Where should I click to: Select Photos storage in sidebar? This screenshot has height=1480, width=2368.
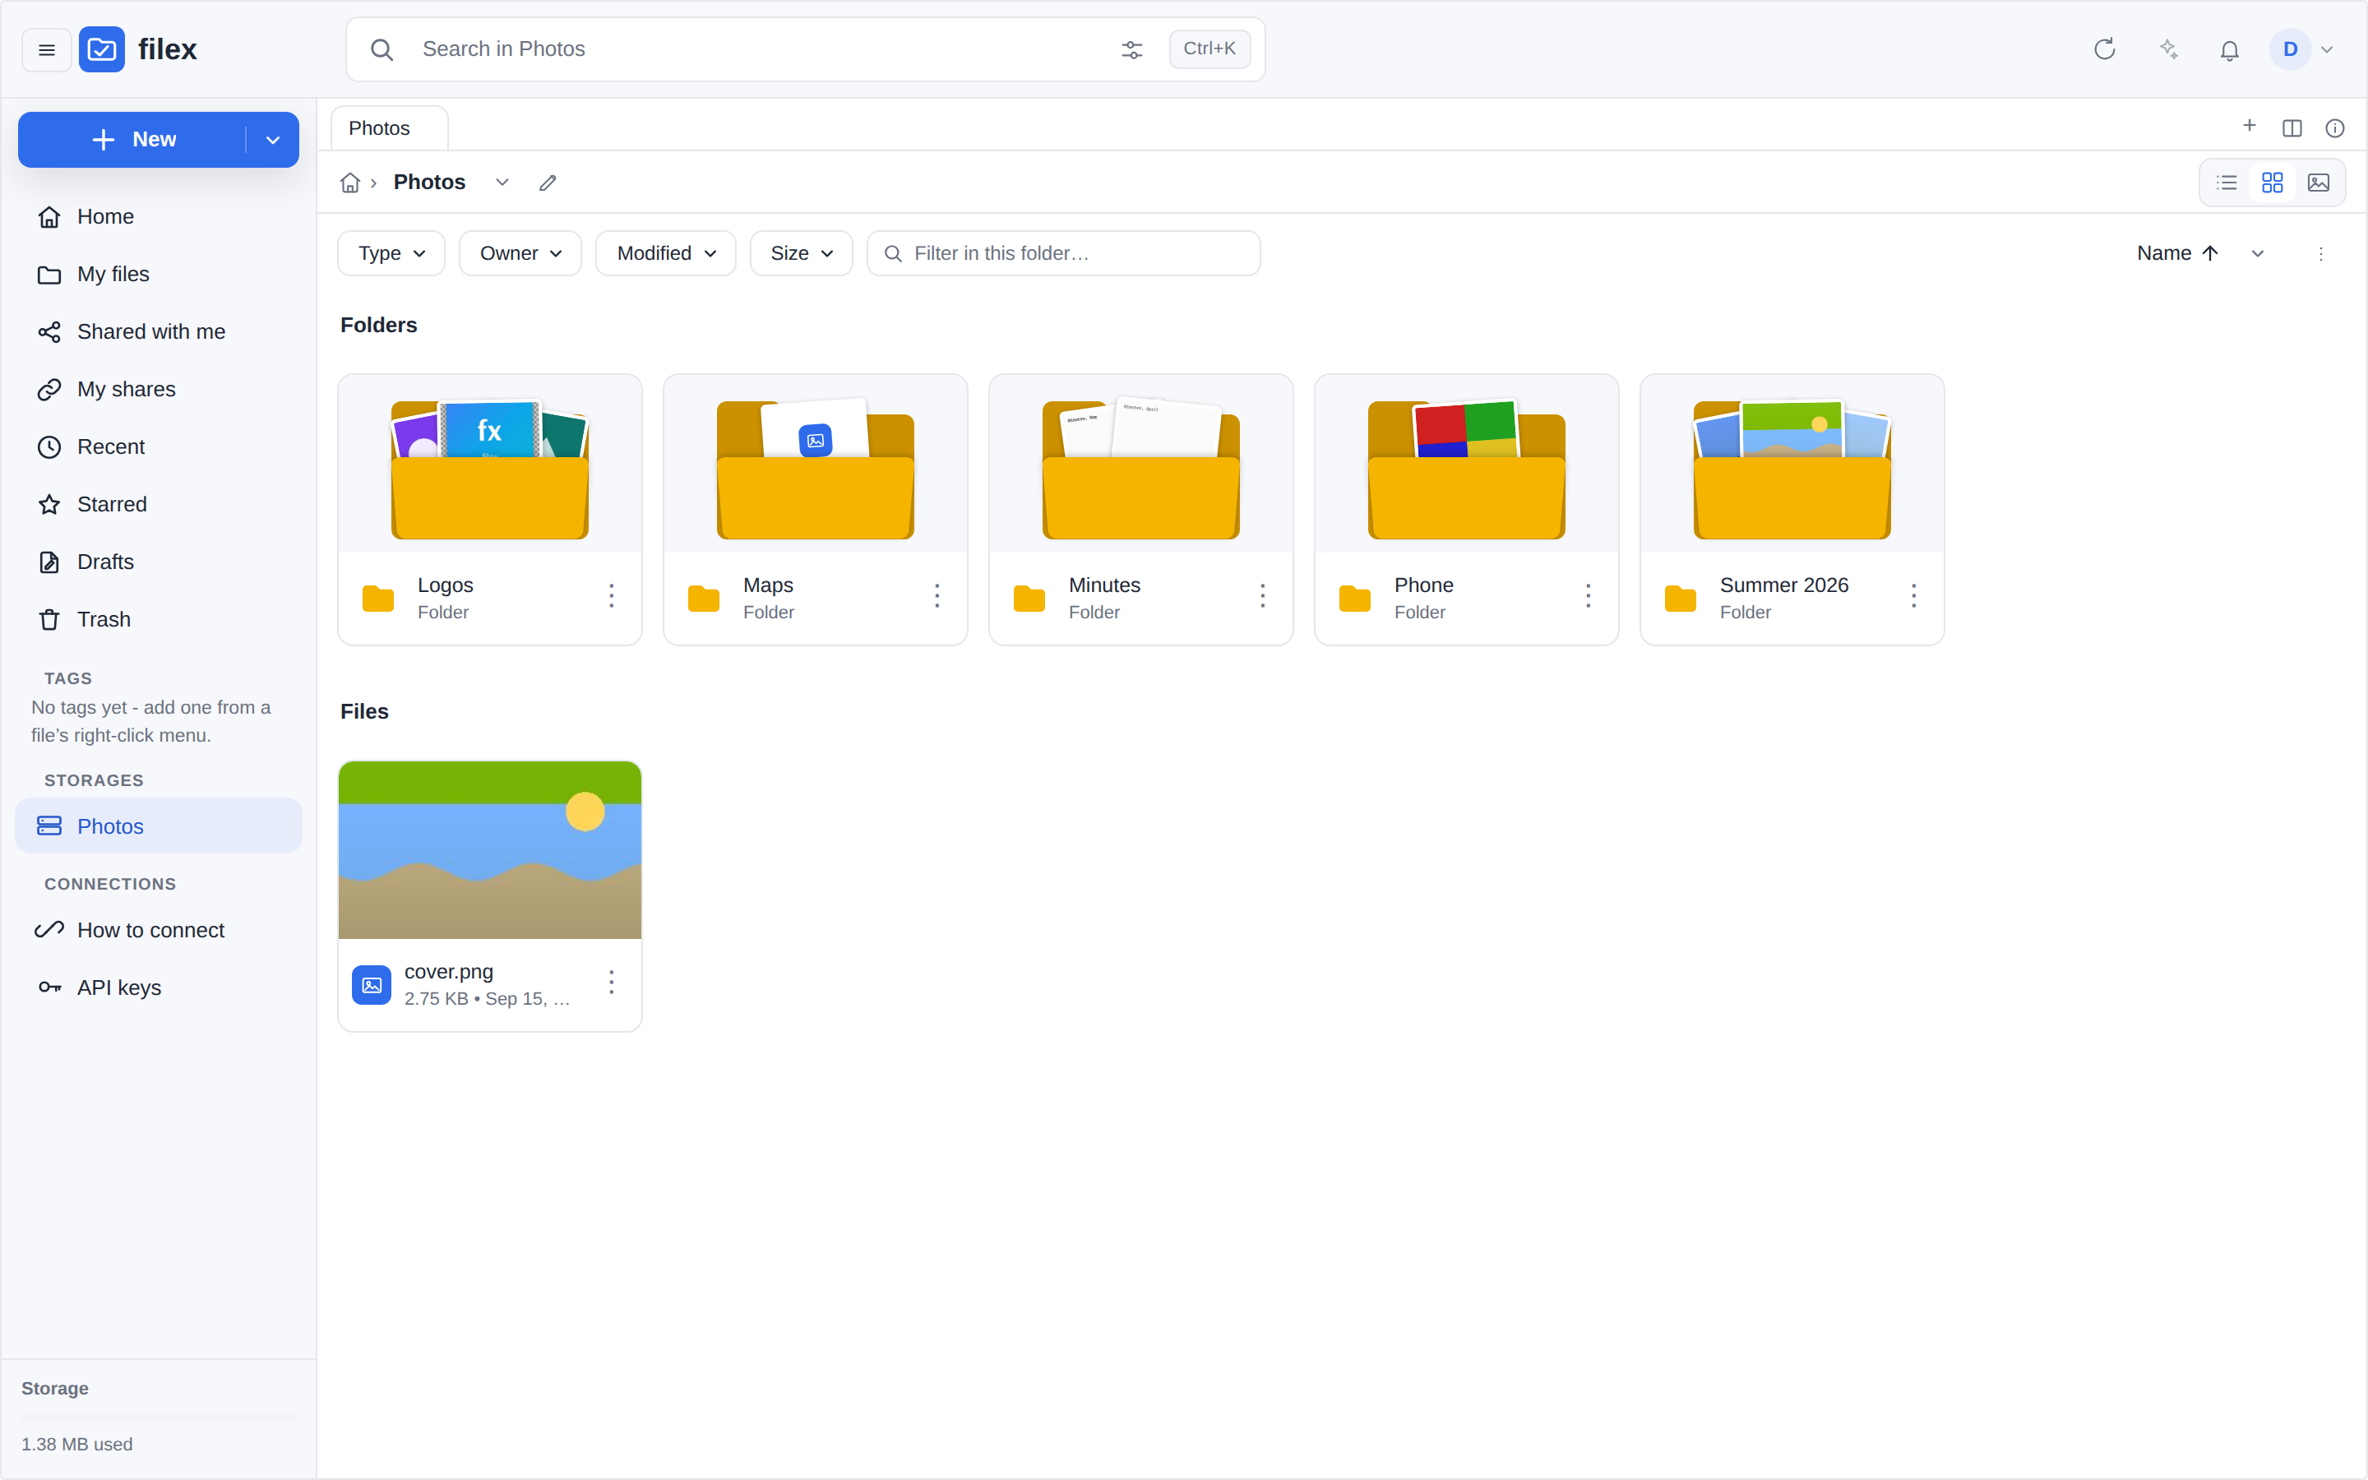pyautogui.click(x=159, y=826)
